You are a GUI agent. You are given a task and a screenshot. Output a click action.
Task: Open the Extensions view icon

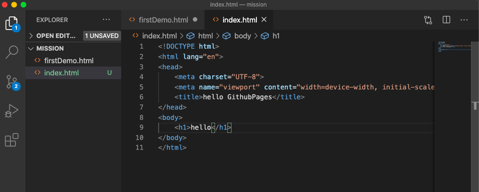(x=12, y=140)
